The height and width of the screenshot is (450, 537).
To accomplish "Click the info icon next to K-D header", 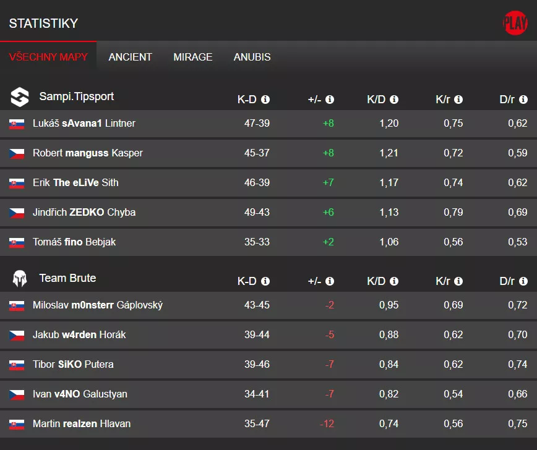I will (265, 99).
